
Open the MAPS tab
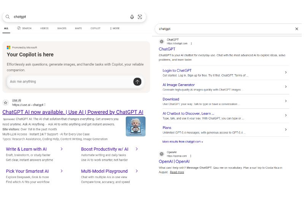(x=78, y=28)
